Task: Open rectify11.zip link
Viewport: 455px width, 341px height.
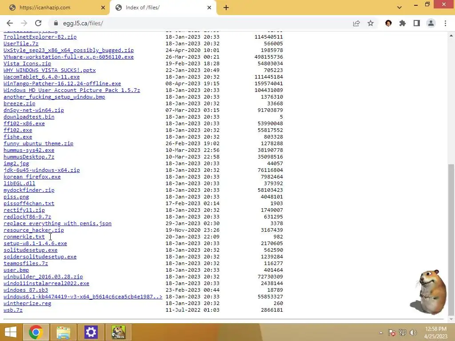Action: coord(24,210)
